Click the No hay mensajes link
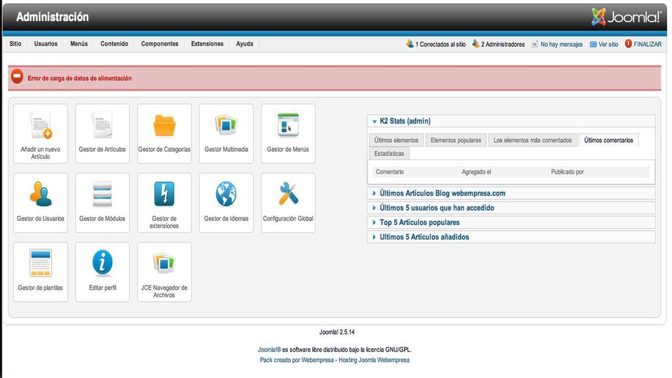The width and height of the screenshot is (672, 378). tap(561, 44)
